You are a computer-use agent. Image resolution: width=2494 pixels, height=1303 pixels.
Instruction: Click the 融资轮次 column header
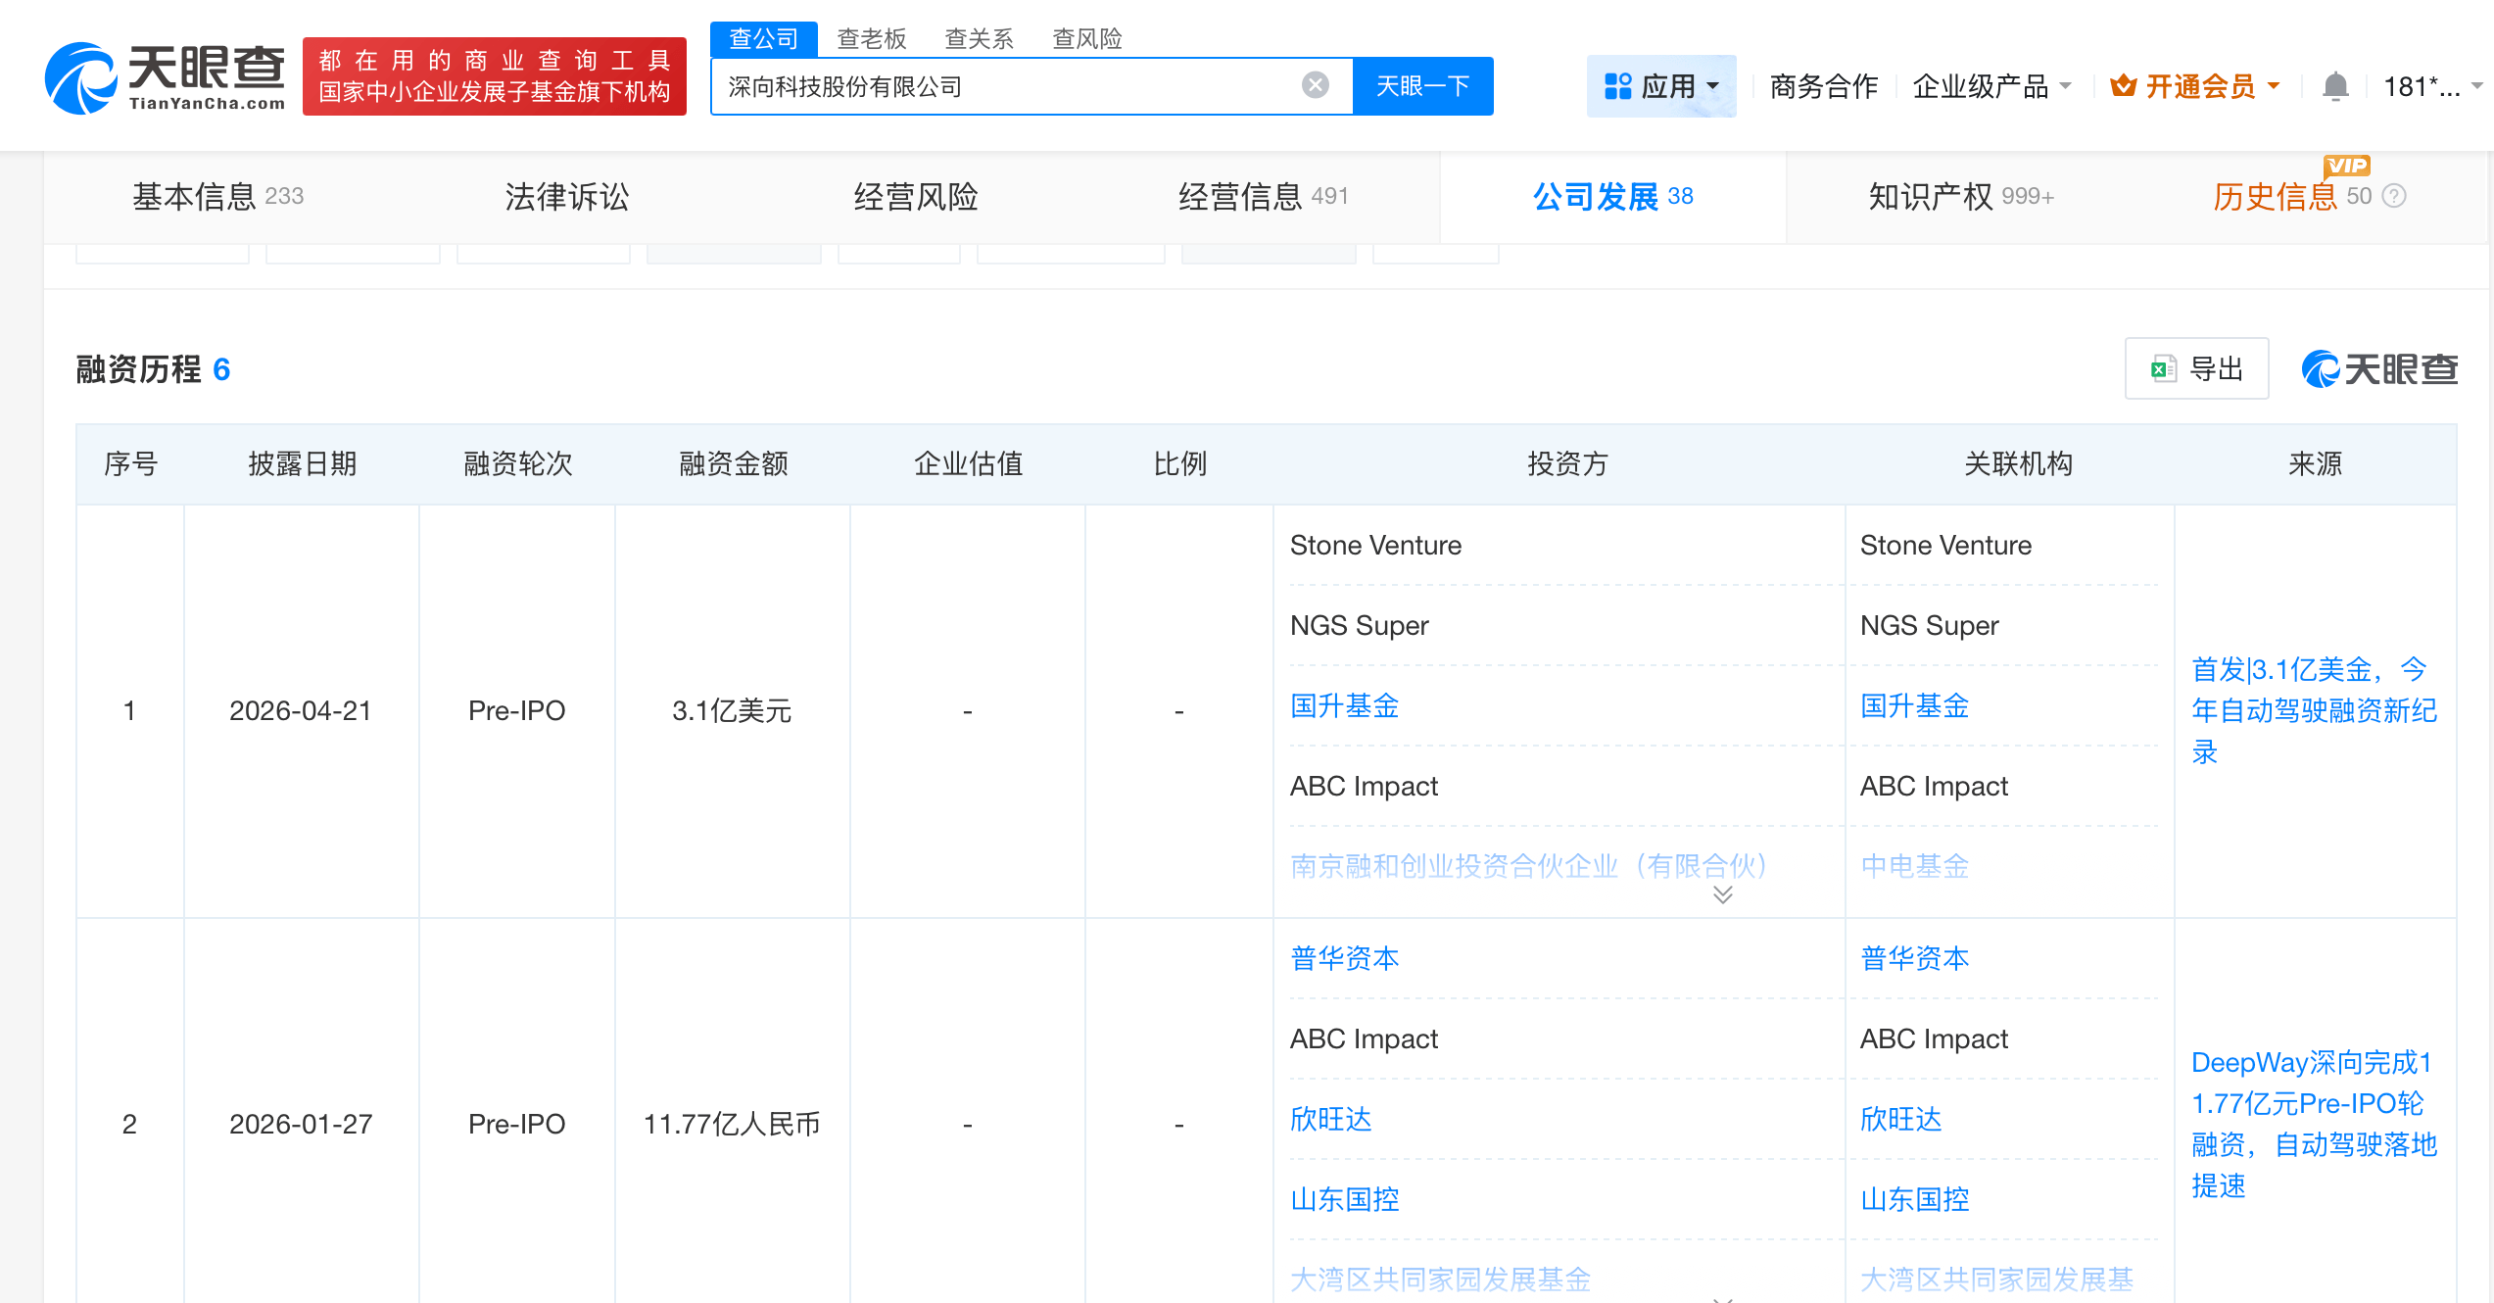click(x=517, y=463)
